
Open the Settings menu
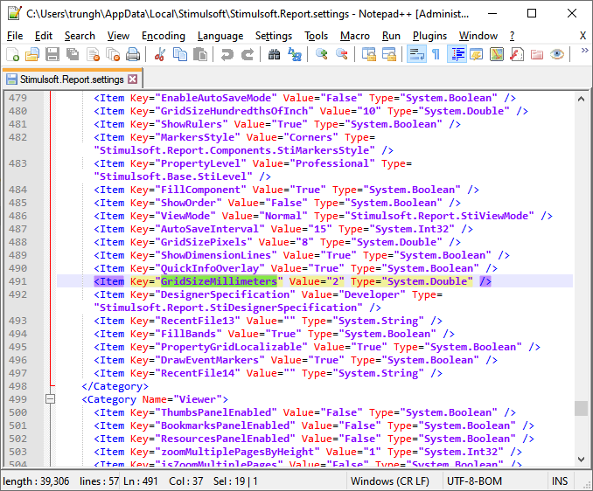click(x=274, y=36)
